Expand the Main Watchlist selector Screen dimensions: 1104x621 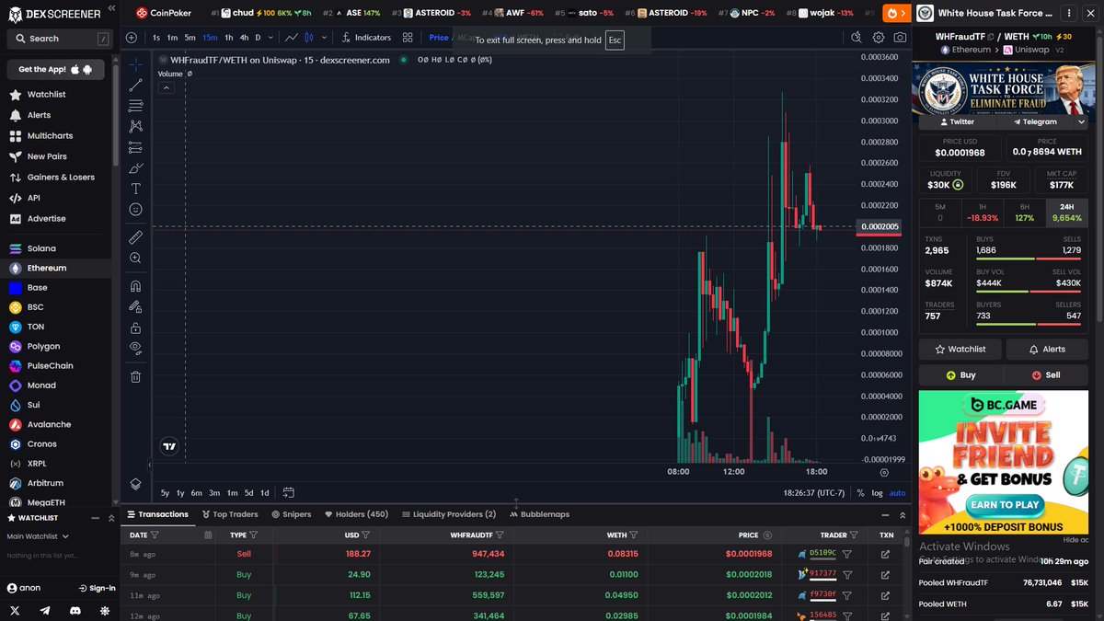(x=38, y=535)
